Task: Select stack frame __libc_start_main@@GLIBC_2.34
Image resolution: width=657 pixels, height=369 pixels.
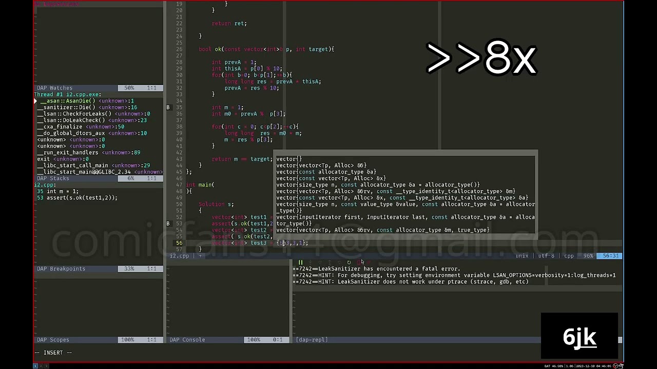Action: (100, 172)
